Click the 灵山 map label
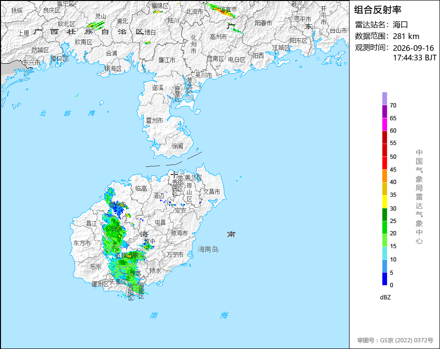The height and width of the screenshot is (349, 440). pyautogui.click(x=100, y=16)
